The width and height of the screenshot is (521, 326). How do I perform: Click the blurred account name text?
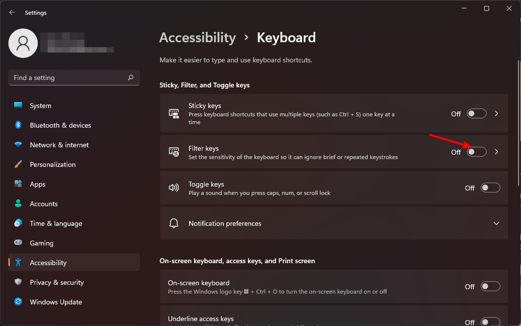[x=77, y=43]
